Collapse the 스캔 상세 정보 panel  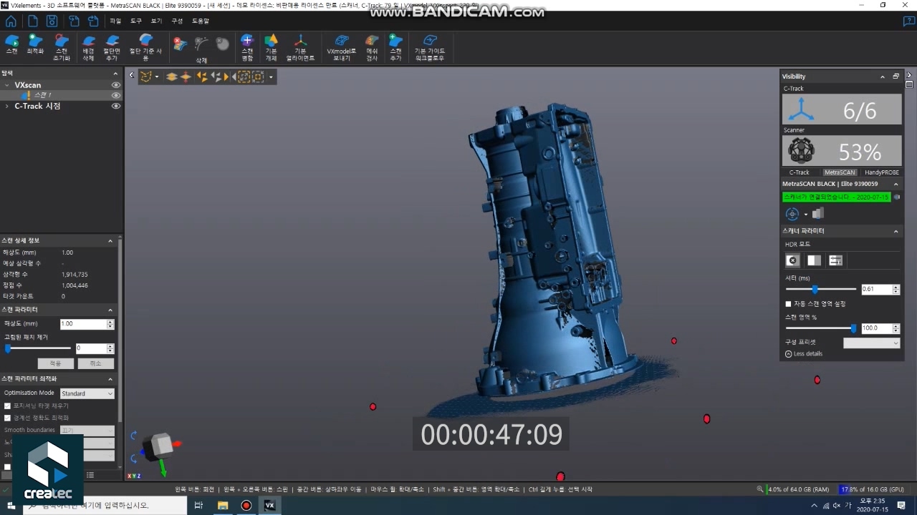point(110,241)
